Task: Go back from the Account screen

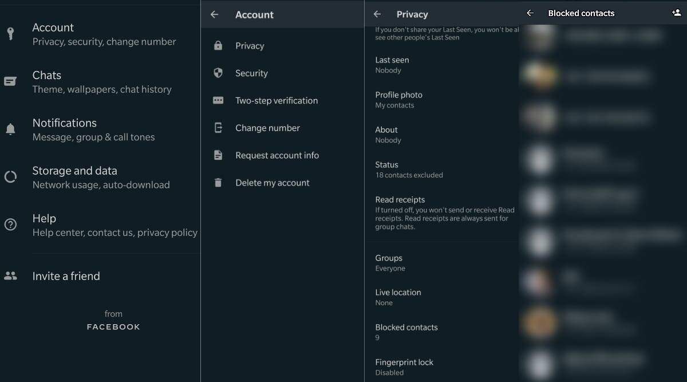Action: 215,15
